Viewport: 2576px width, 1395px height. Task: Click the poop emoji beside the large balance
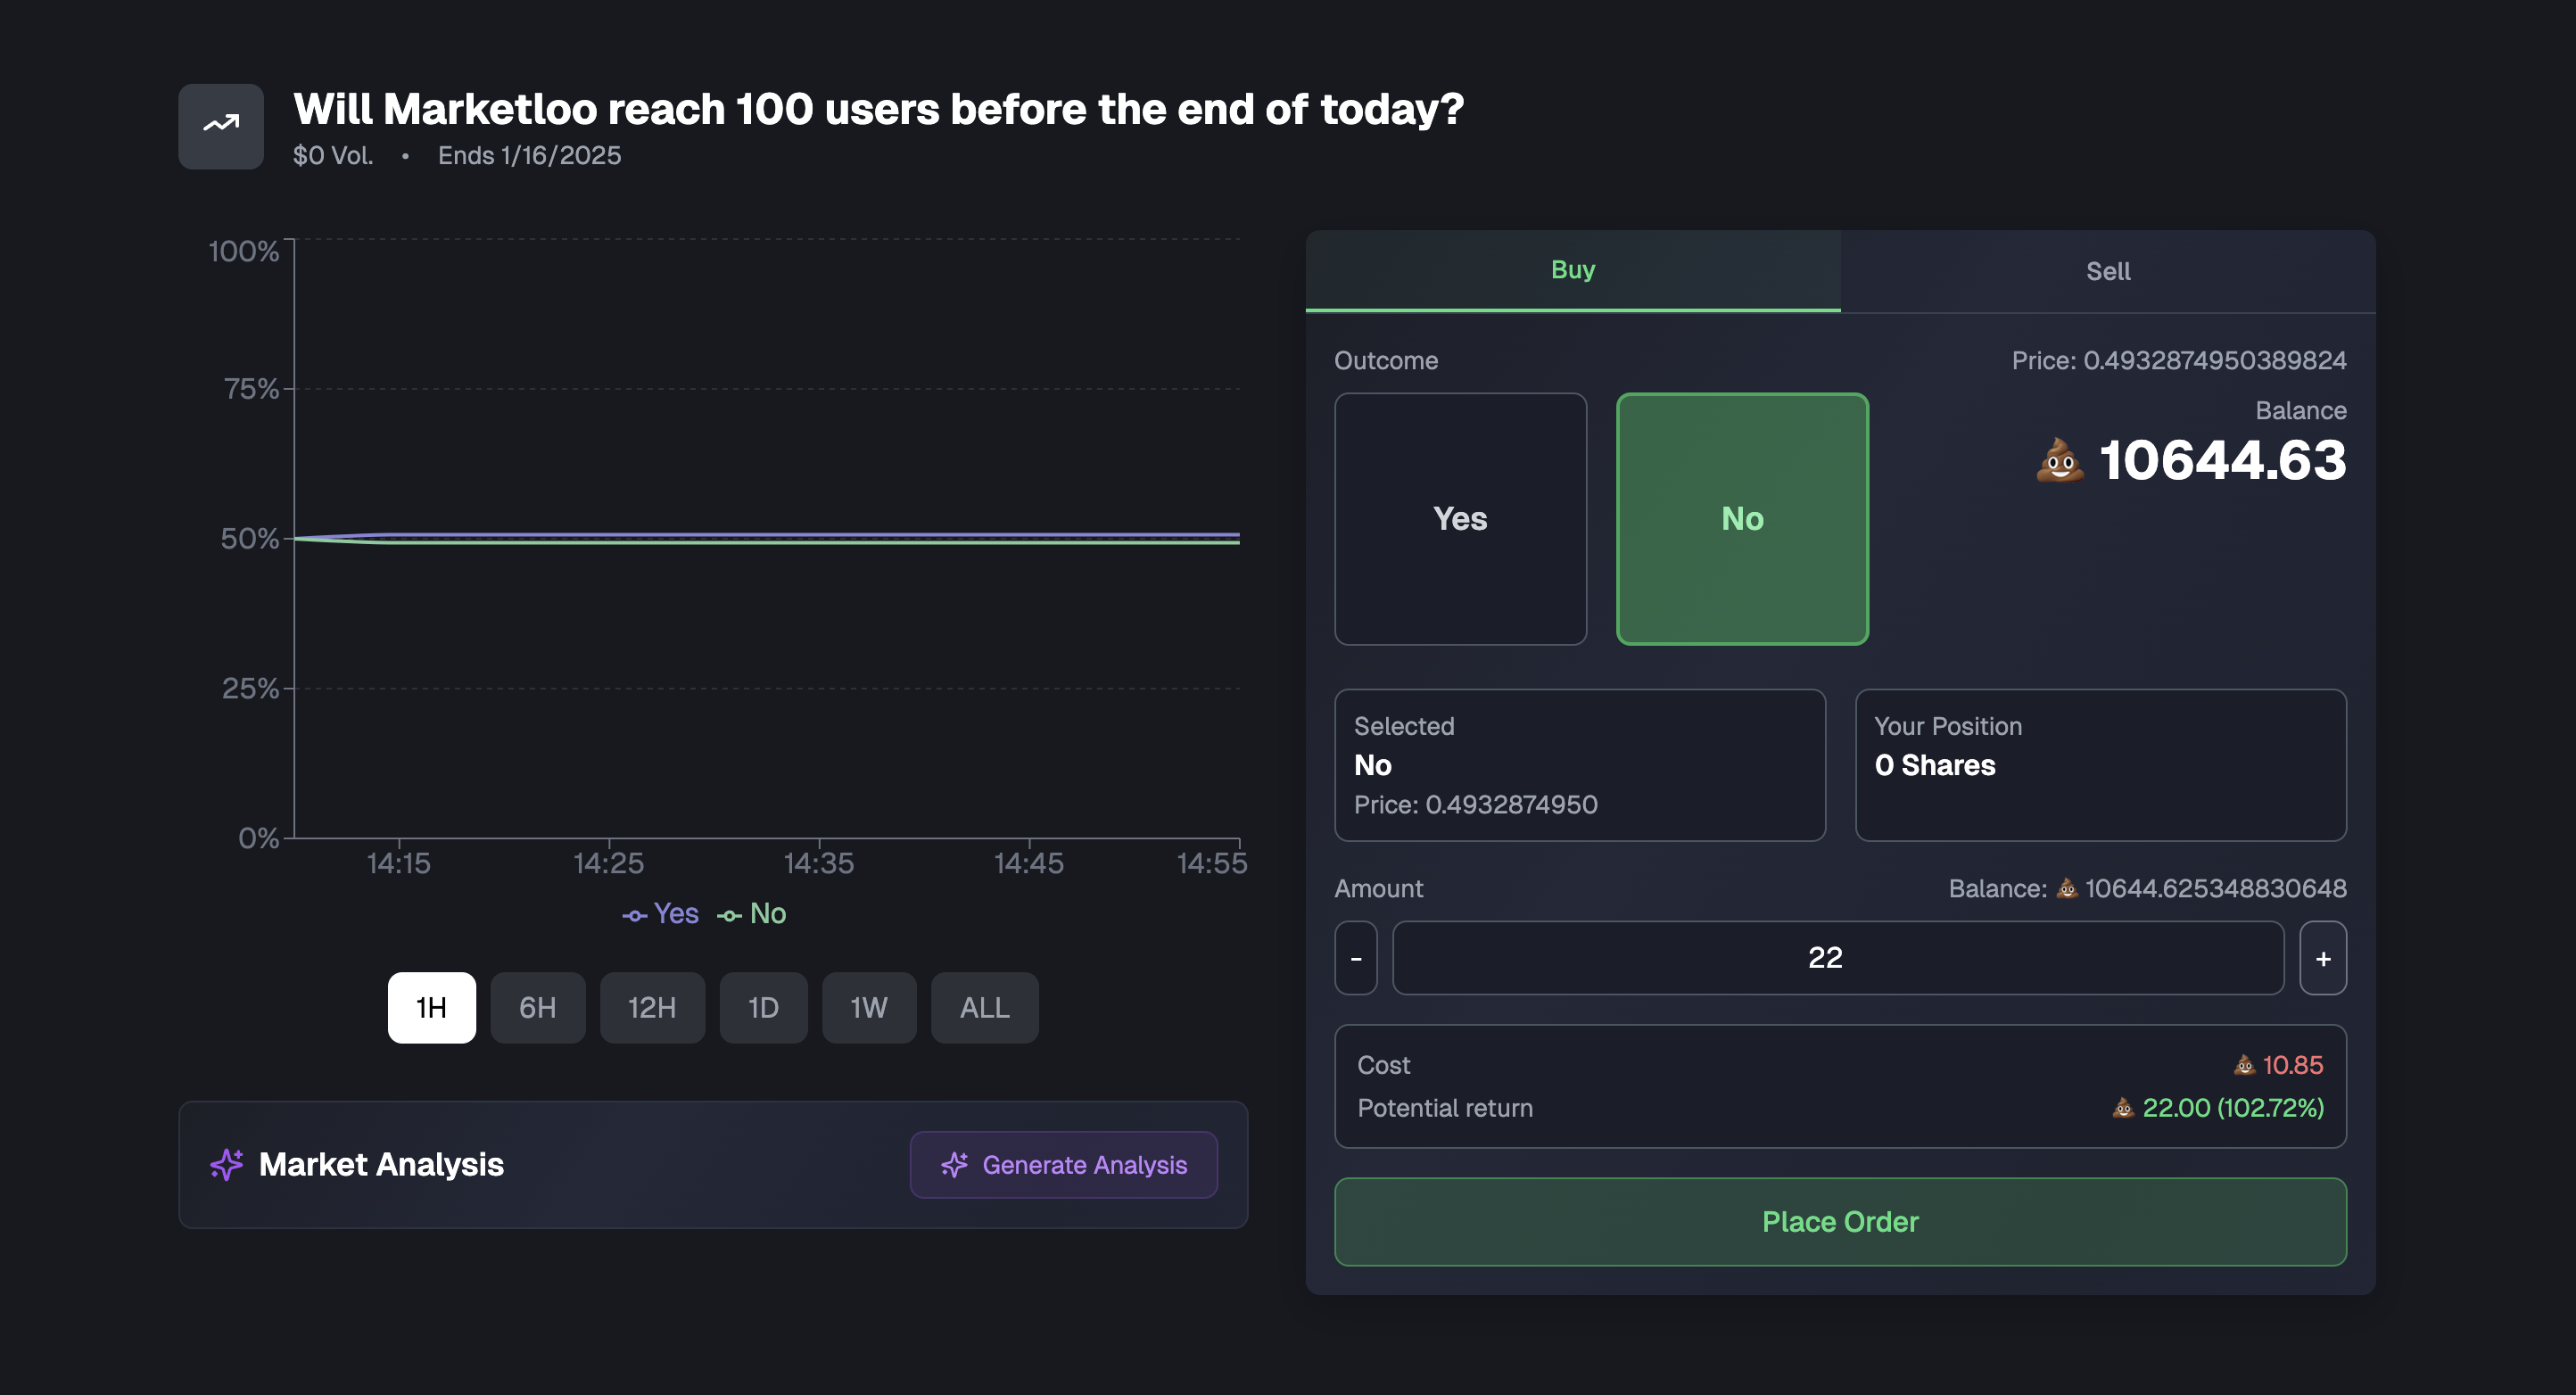2060,461
